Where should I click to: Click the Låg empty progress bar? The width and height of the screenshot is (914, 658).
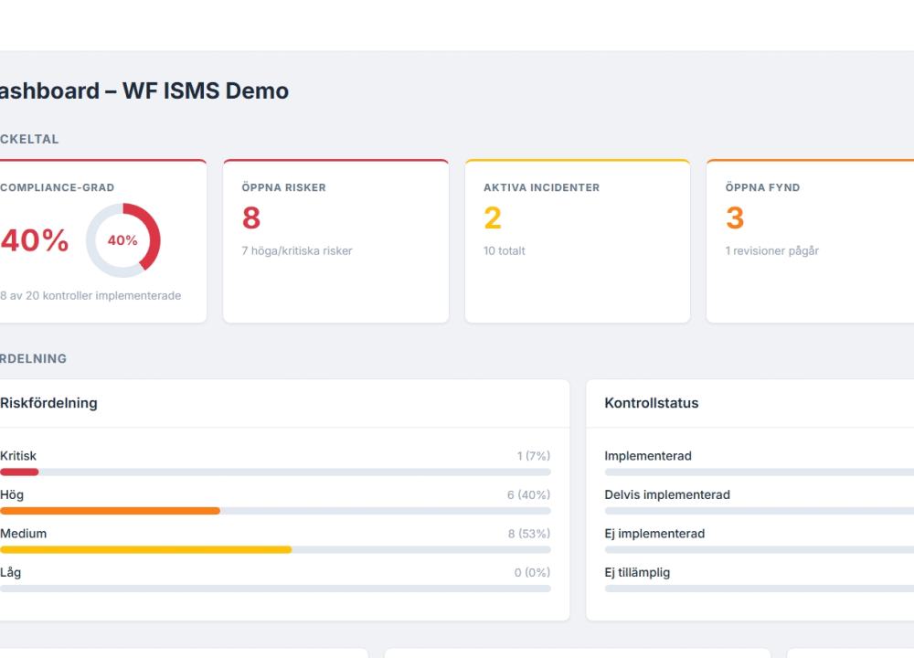point(275,589)
